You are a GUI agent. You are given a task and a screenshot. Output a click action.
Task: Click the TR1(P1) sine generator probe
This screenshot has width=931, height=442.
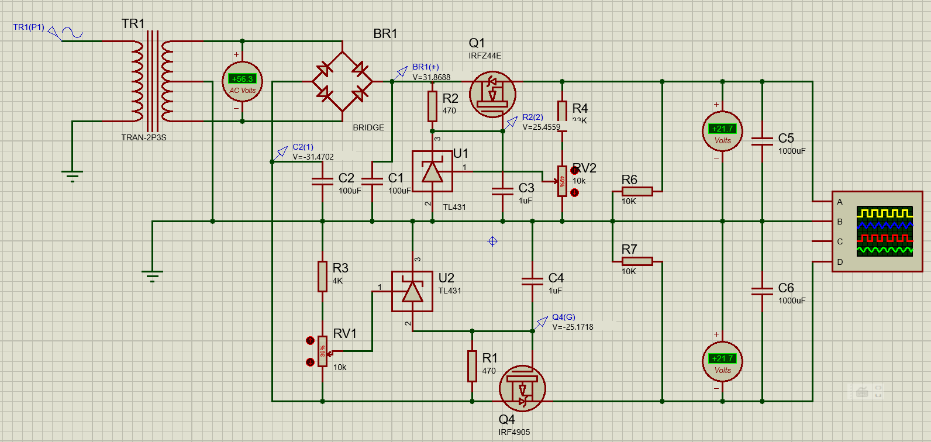(x=65, y=33)
